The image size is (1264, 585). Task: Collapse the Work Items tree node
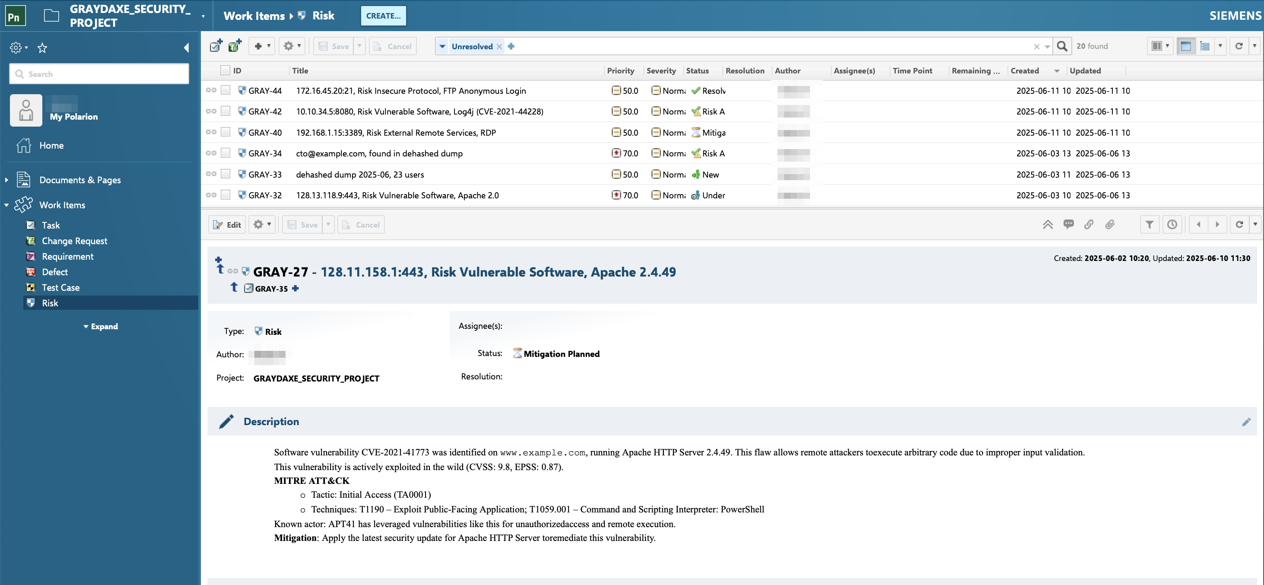click(x=6, y=205)
